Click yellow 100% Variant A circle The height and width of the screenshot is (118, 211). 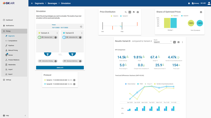(x=191, y=23)
